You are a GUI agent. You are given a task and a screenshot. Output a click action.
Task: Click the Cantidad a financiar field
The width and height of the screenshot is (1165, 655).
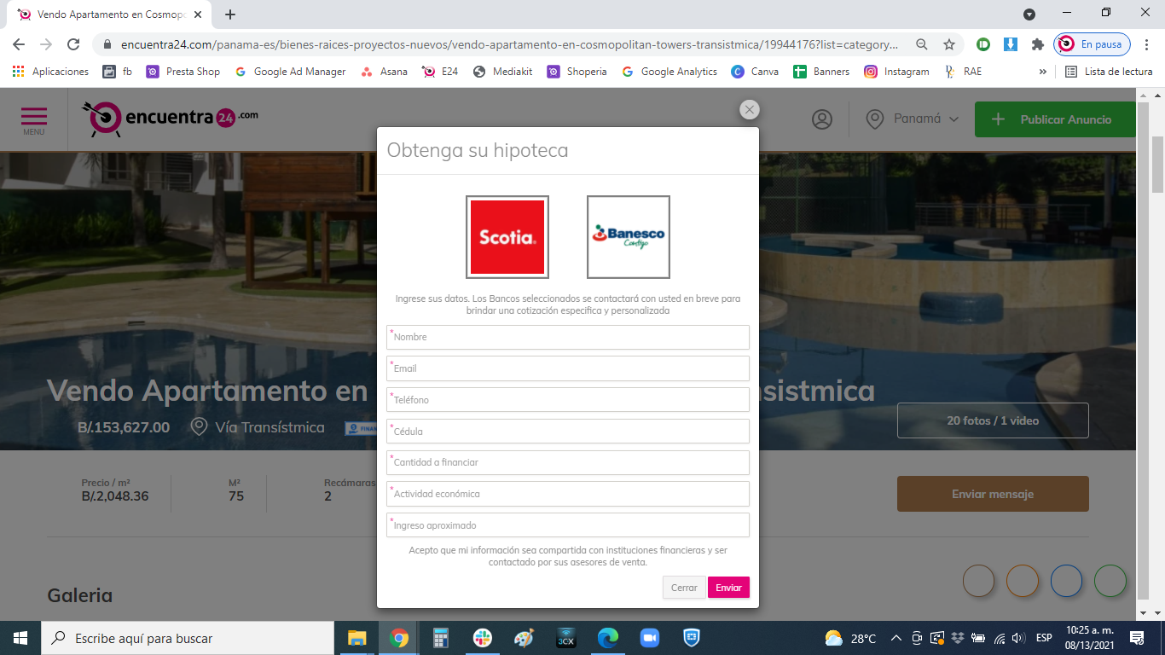coord(568,462)
